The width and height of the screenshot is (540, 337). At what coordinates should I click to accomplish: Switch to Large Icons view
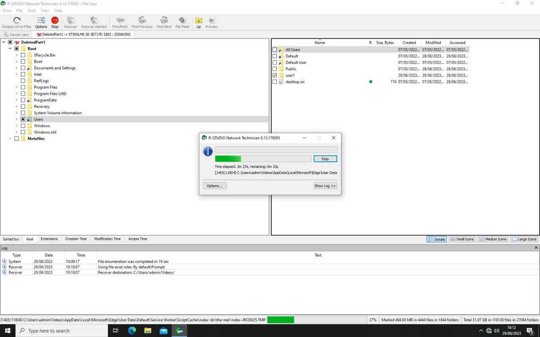click(x=524, y=239)
